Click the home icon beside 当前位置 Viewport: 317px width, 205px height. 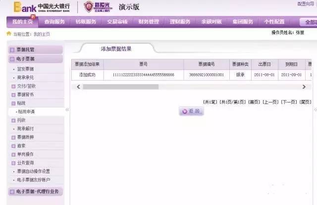coord(9,34)
